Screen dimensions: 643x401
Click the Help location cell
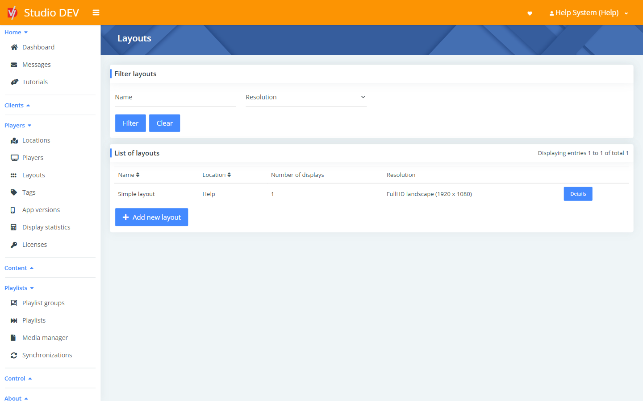click(209, 194)
